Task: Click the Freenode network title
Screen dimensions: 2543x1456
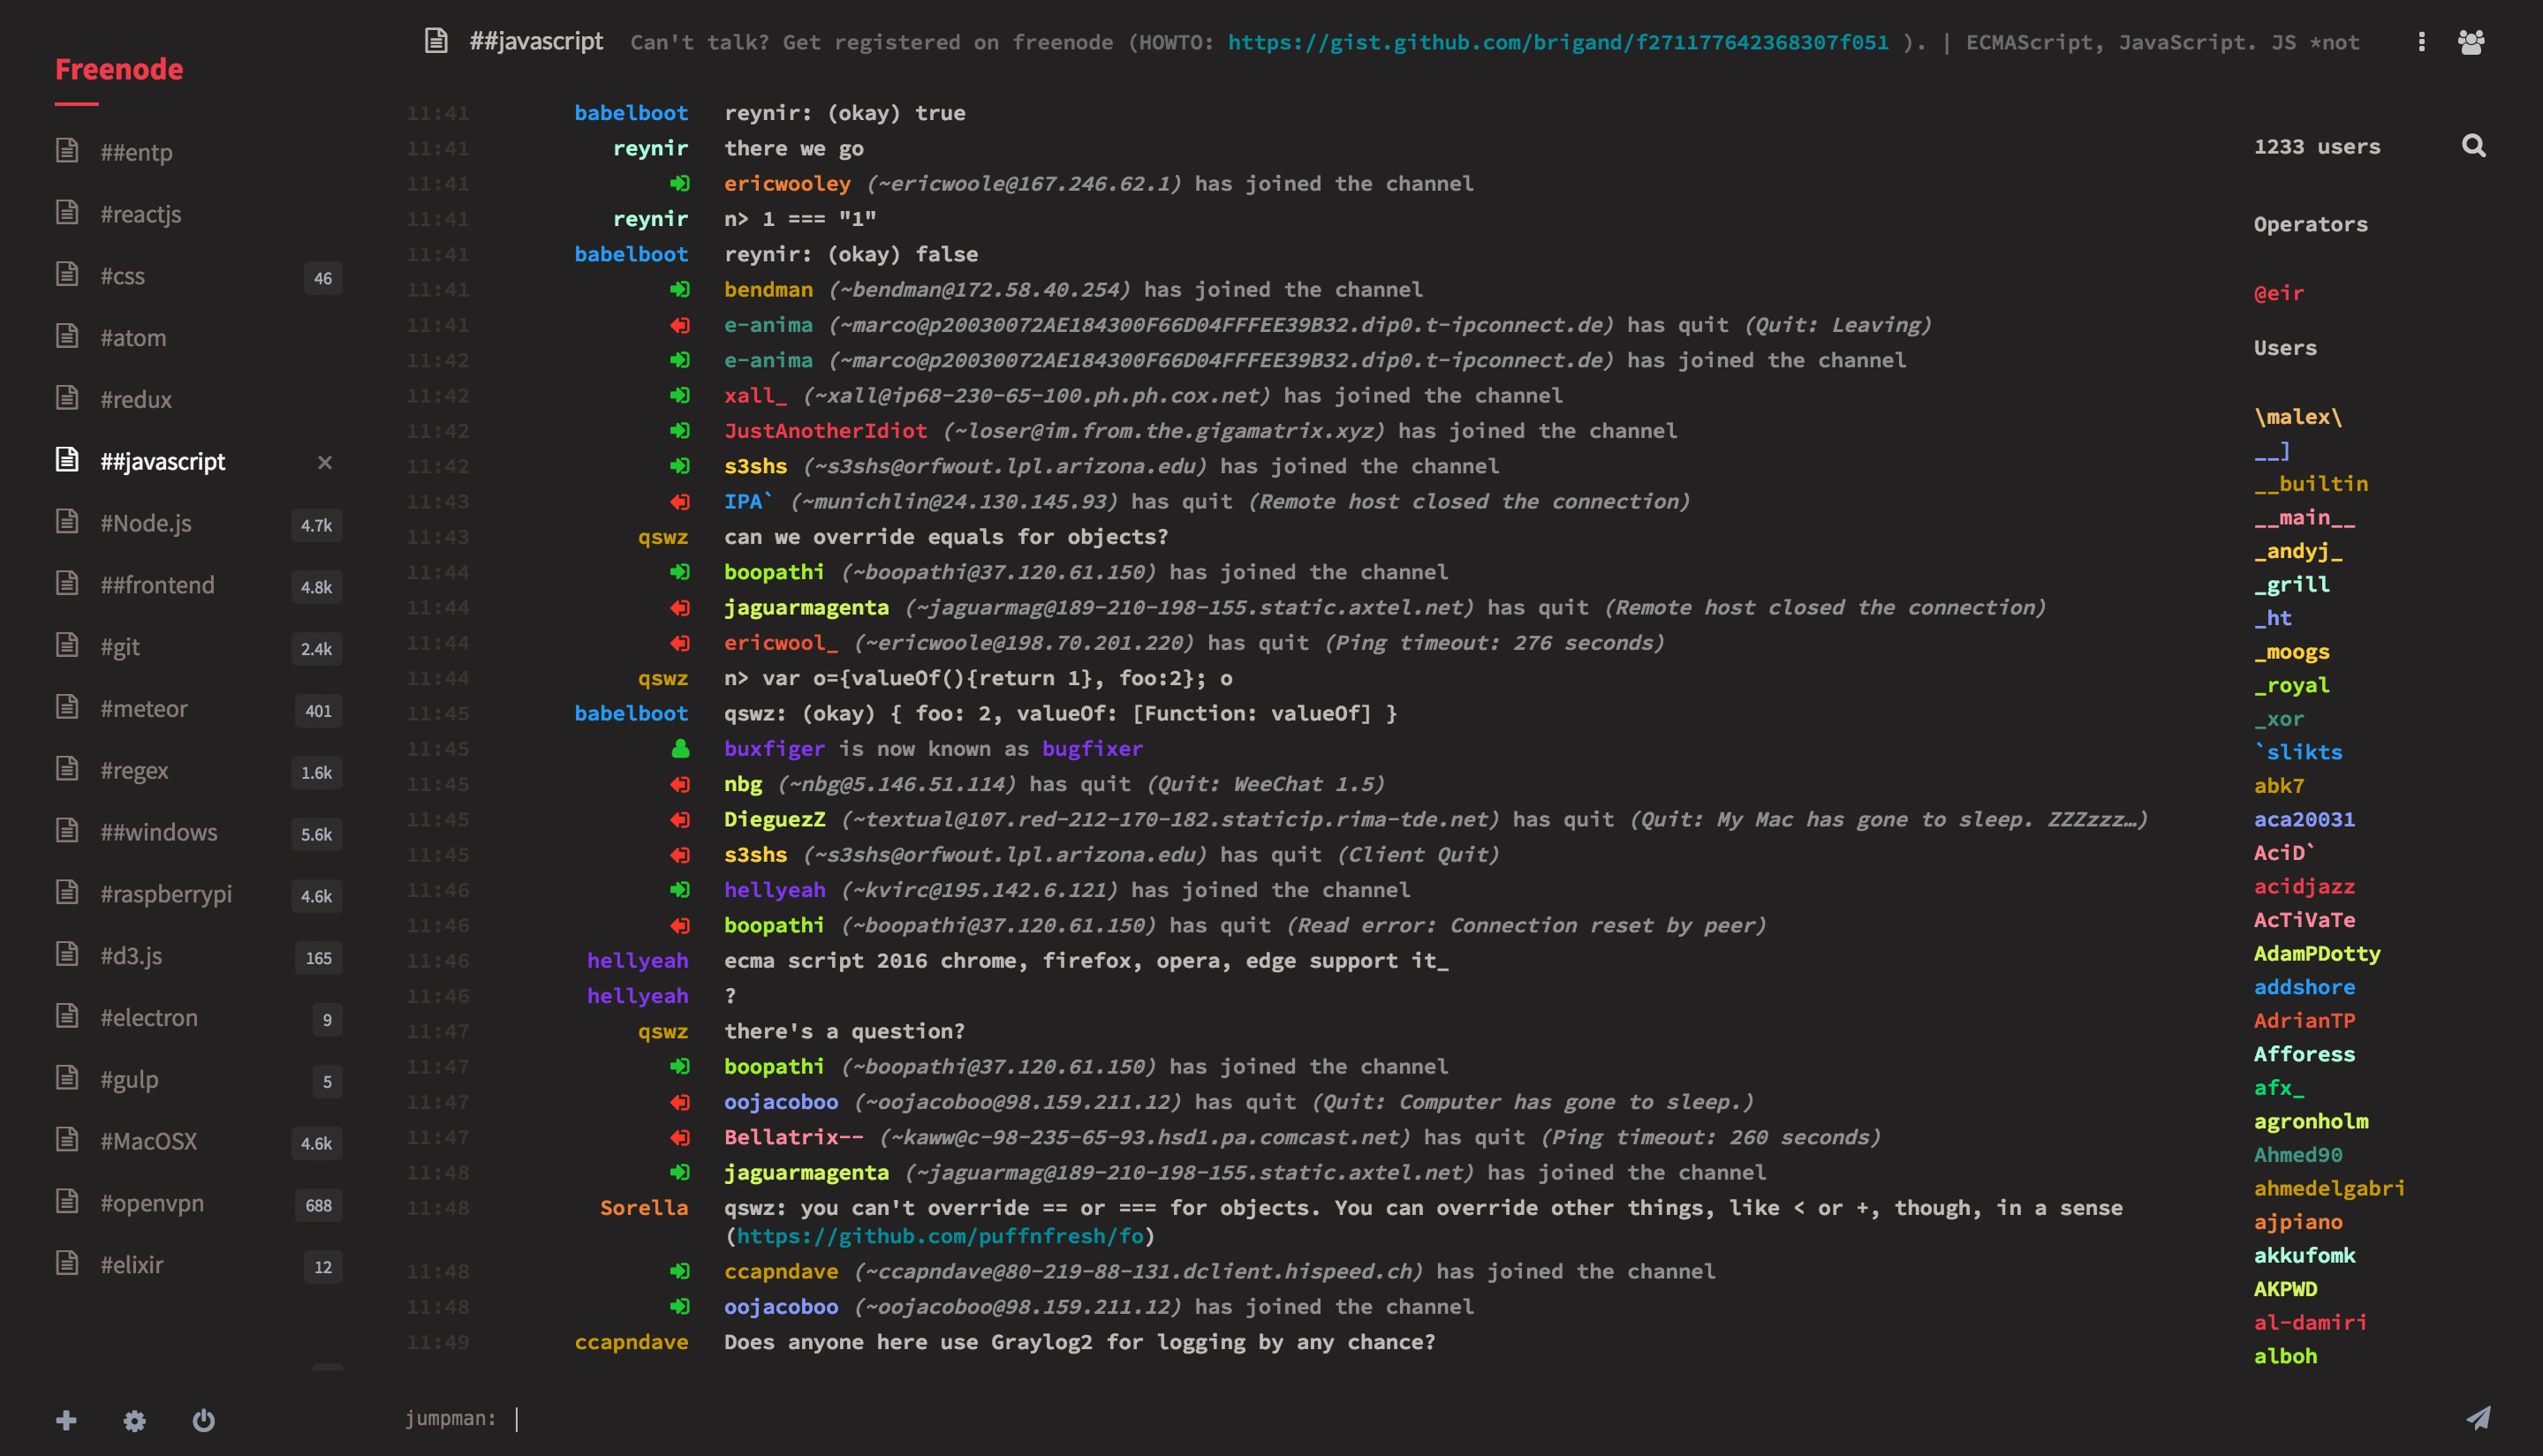Action: (119, 69)
